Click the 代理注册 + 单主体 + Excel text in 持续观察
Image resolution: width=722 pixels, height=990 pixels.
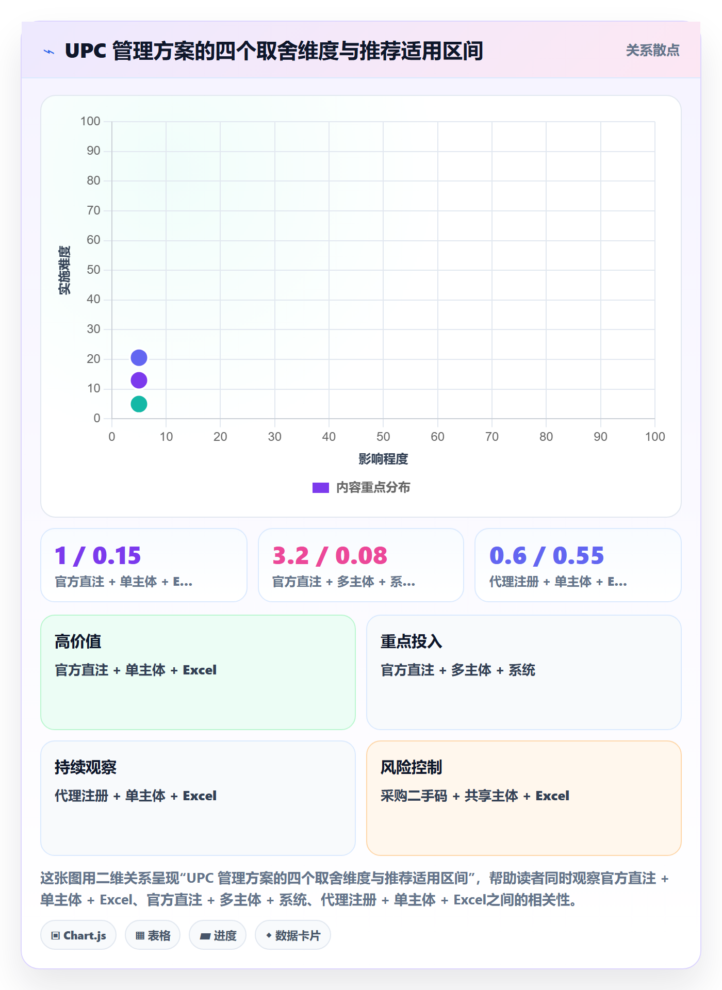136,796
